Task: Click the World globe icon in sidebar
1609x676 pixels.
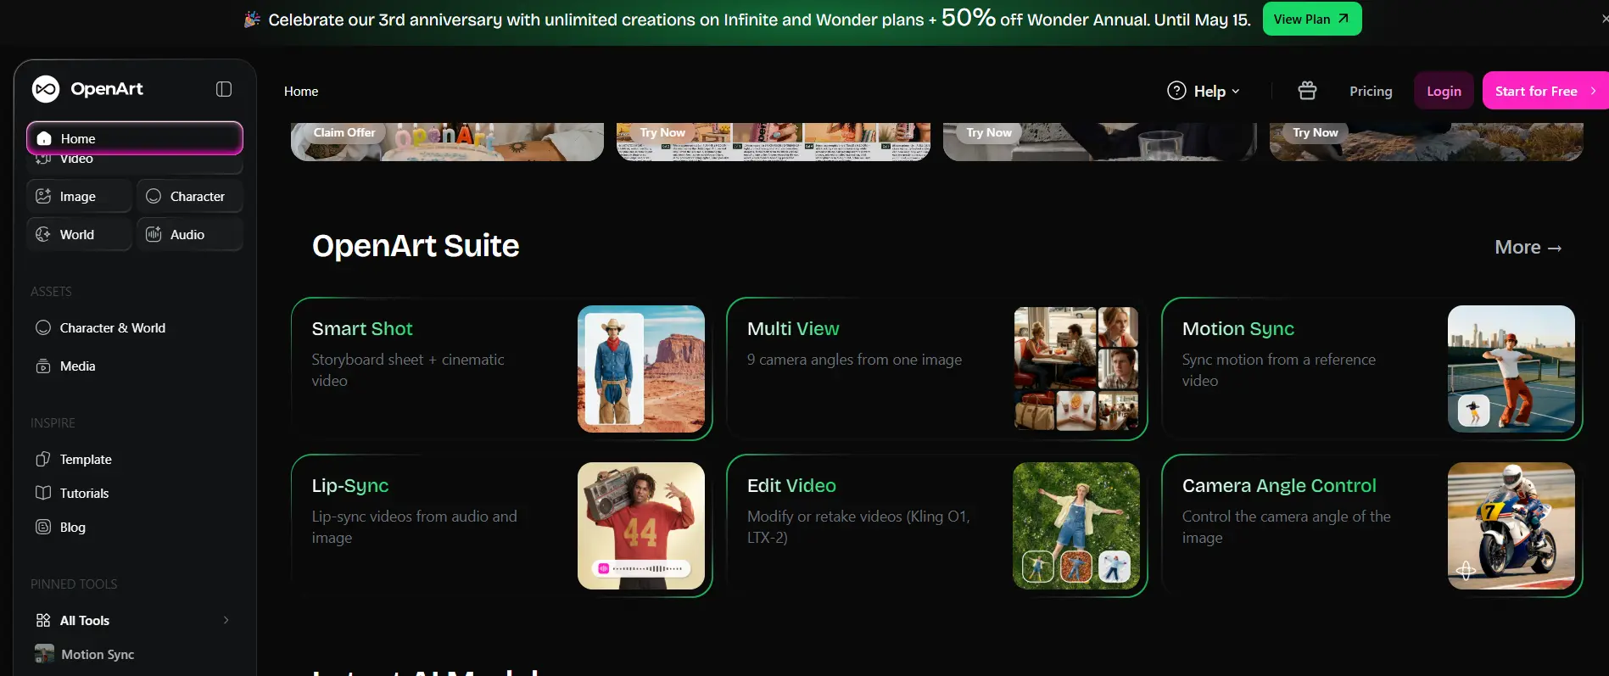Action: [x=43, y=234]
